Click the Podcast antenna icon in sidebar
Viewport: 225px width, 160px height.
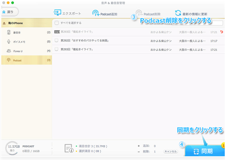pyautogui.click(x=8, y=60)
